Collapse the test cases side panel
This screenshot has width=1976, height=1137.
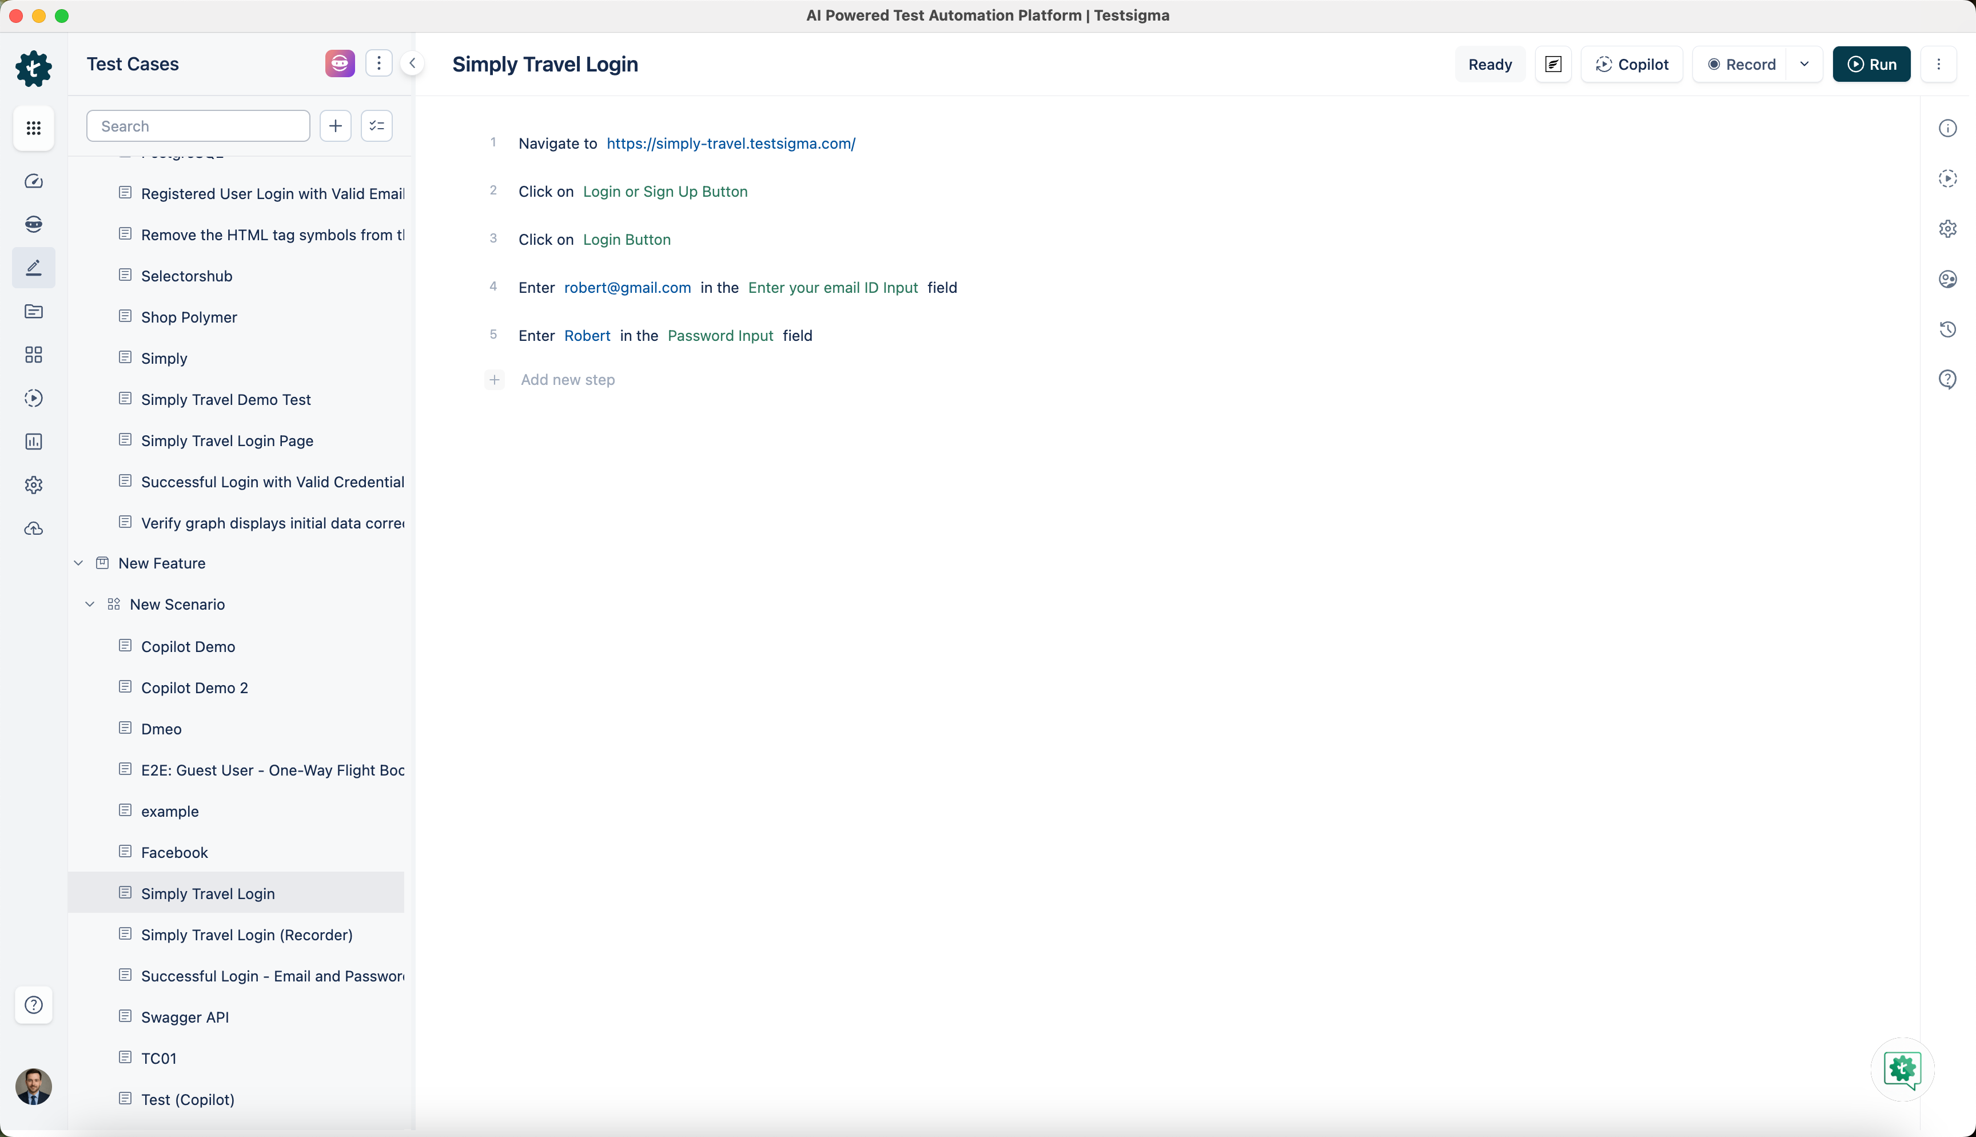pyautogui.click(x=412, y=63)
